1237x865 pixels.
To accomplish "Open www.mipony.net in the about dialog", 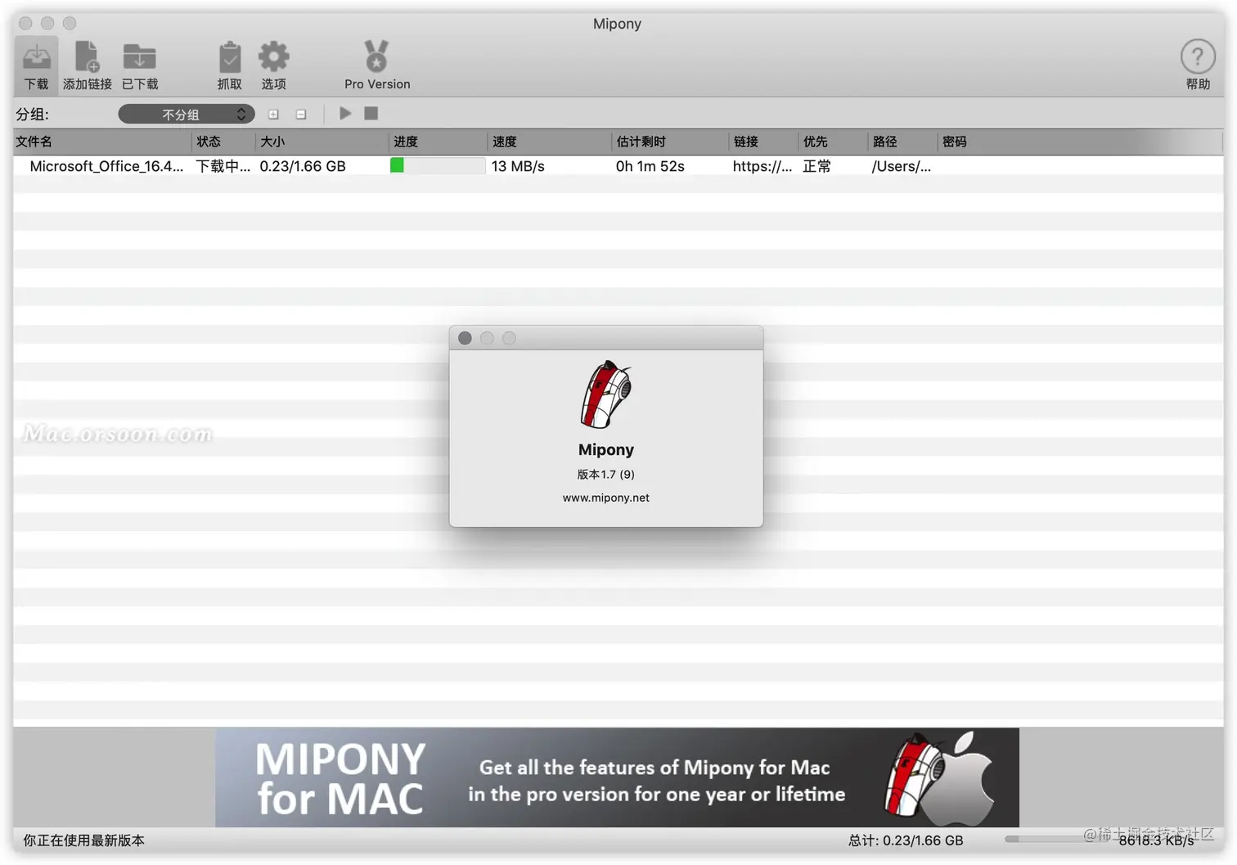I will pyautogui.click(x=606, y=498).
